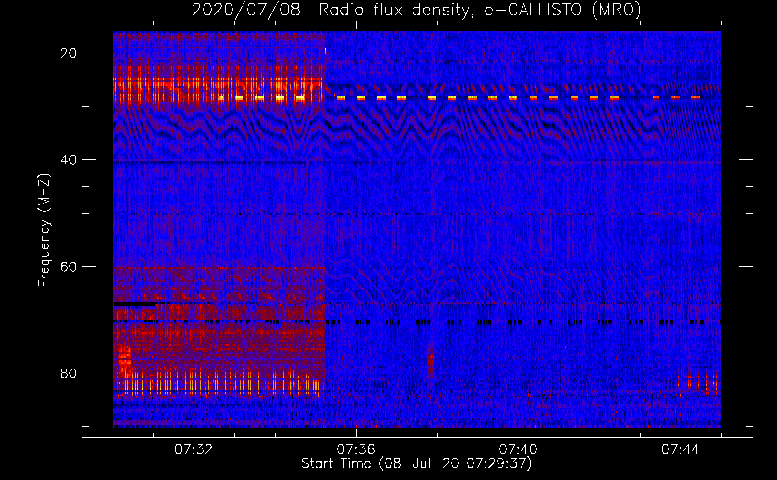Click the 80 MHz frequency tick label
777x480 pixels.
pyautogui.click(x=69, y=373)
